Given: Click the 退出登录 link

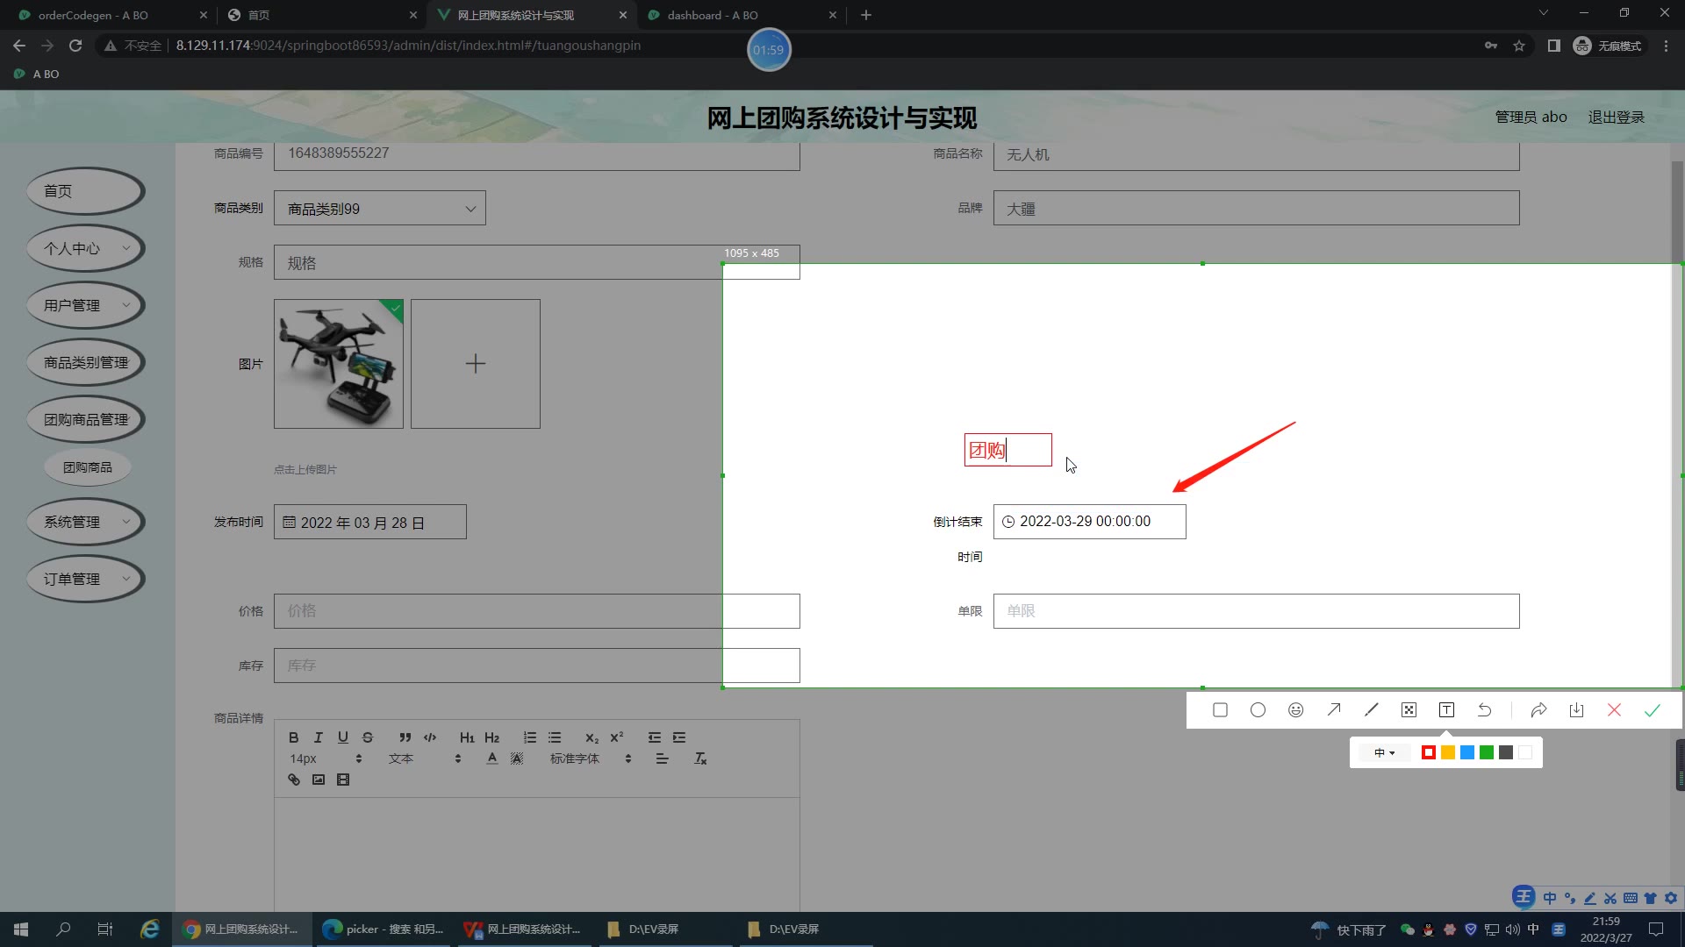Looking at the screenshot, I should coord(1616,117).
